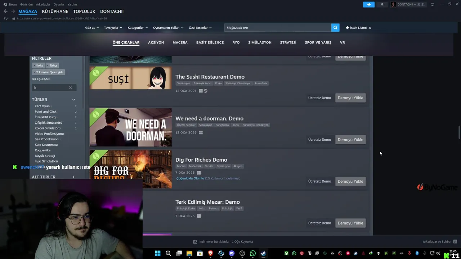Screen dimensions: 461x259
Task: Go back with the left arrow
Action: tap(5, 12)
